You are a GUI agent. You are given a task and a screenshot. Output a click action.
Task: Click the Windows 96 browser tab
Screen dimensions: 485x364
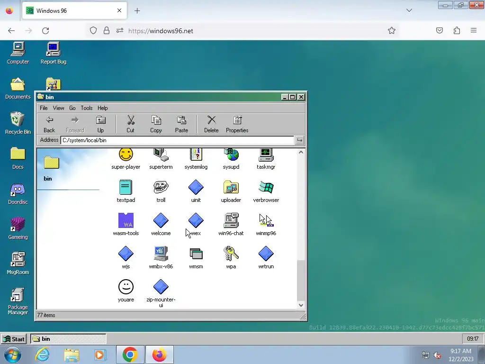pyautogui.click(x=74, y=11)
